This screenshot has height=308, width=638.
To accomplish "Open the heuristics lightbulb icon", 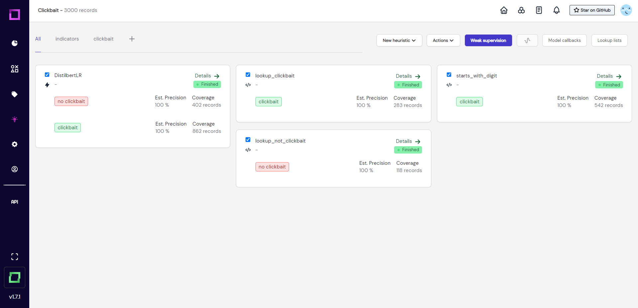I will point(15,119).
